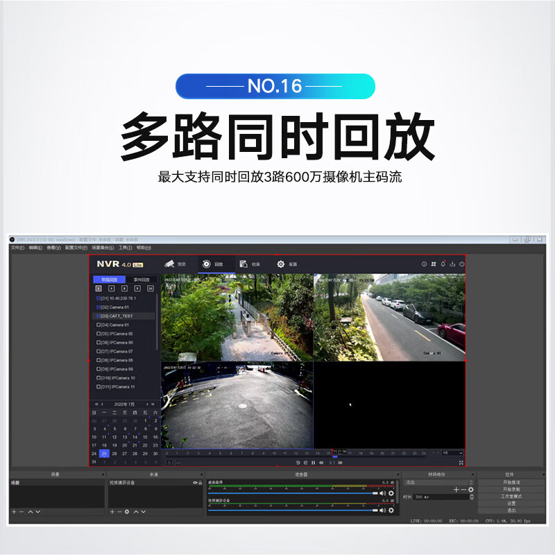555x555 pixels.
Task: Select date 25 on the calendar
Action: (104, 453)
